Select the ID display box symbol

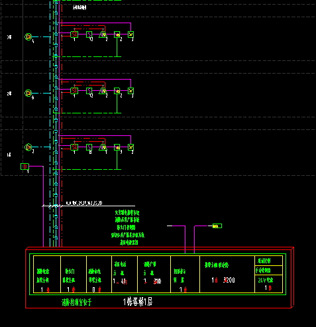pyautogui.click(x=25, y=166)
